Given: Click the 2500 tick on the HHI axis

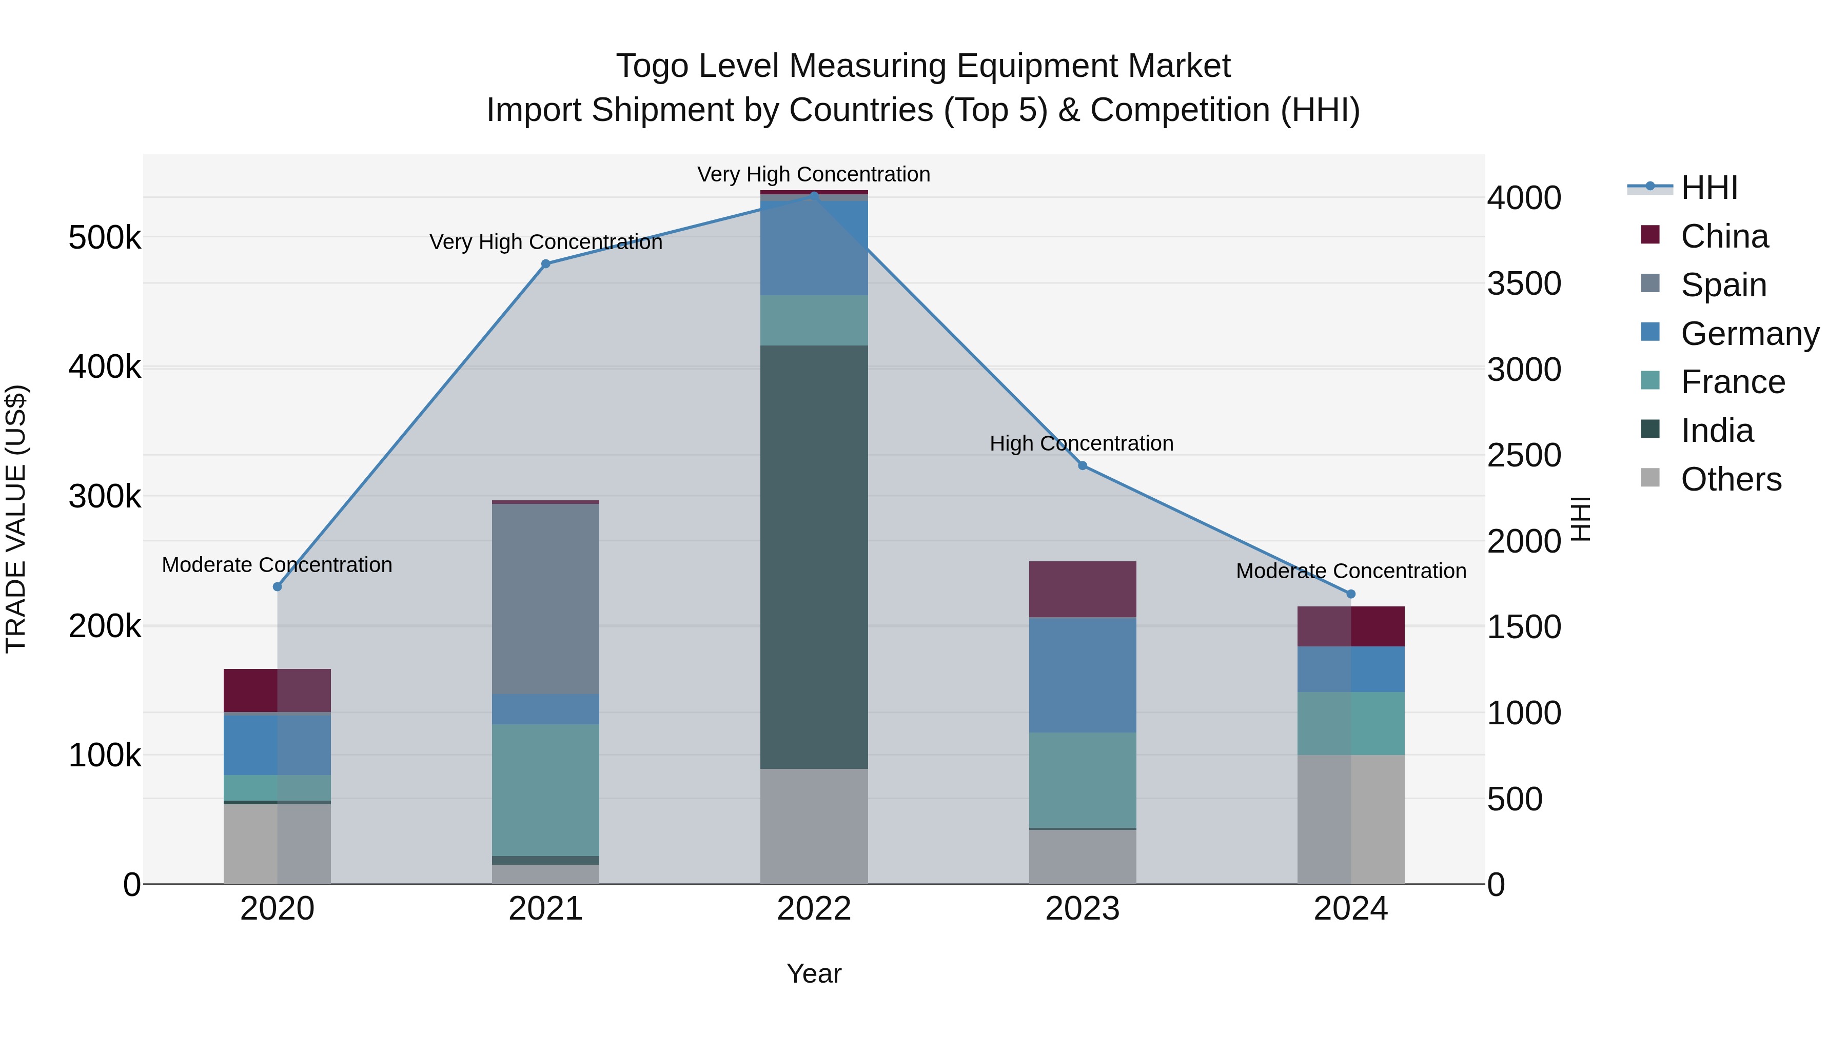Looking at the screenshot, I should pyautogui.click(x=1524, y=455).
